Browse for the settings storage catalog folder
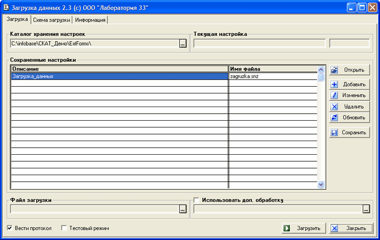The width and height of the screenshot is (380, 240). 183,44
